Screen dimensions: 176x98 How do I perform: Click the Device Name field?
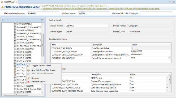point(87,26)
